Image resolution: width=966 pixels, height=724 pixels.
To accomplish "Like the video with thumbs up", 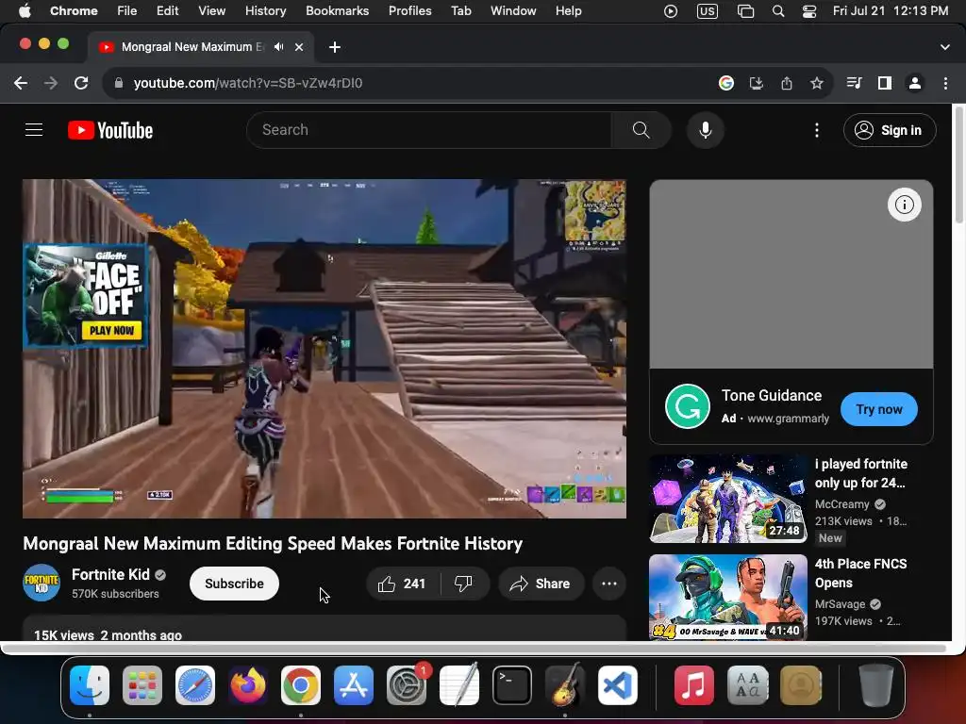I will [403, 584].
